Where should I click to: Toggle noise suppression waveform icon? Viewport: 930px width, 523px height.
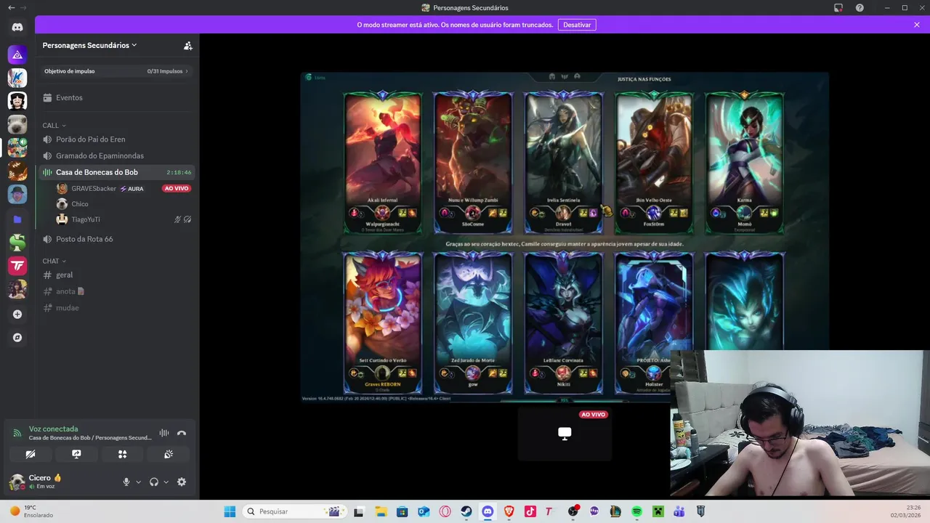[164, 433]
